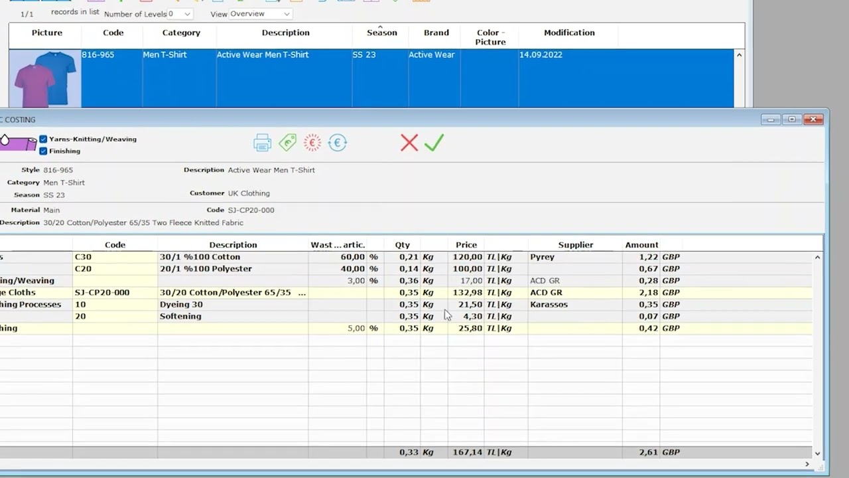
Task: Select price 132,98 in Cloths row
Action: pos(466,293)
